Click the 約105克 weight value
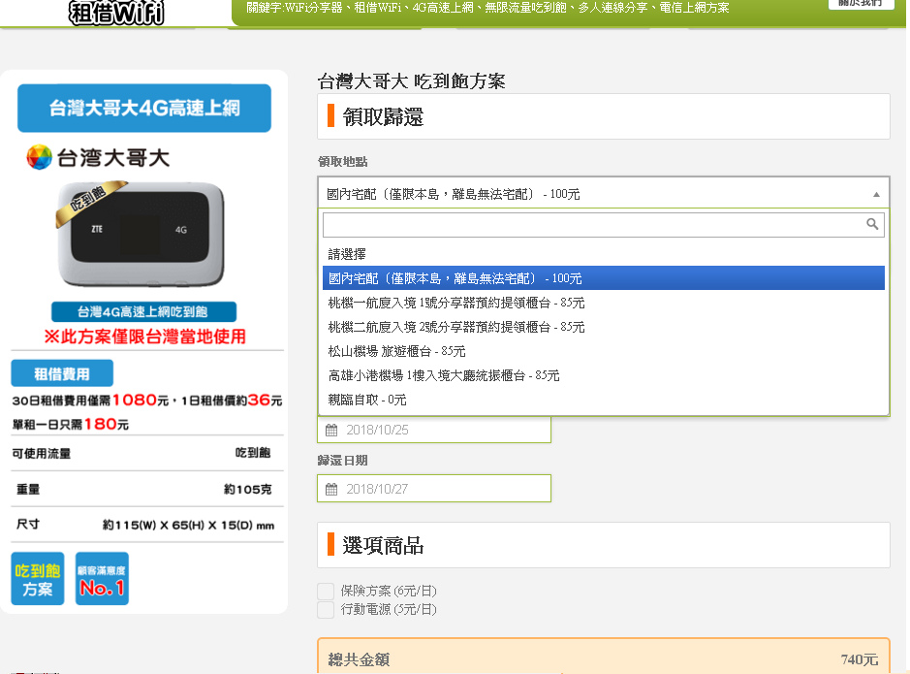The width and height of the screenshot is (910, 674). [248, 490]
